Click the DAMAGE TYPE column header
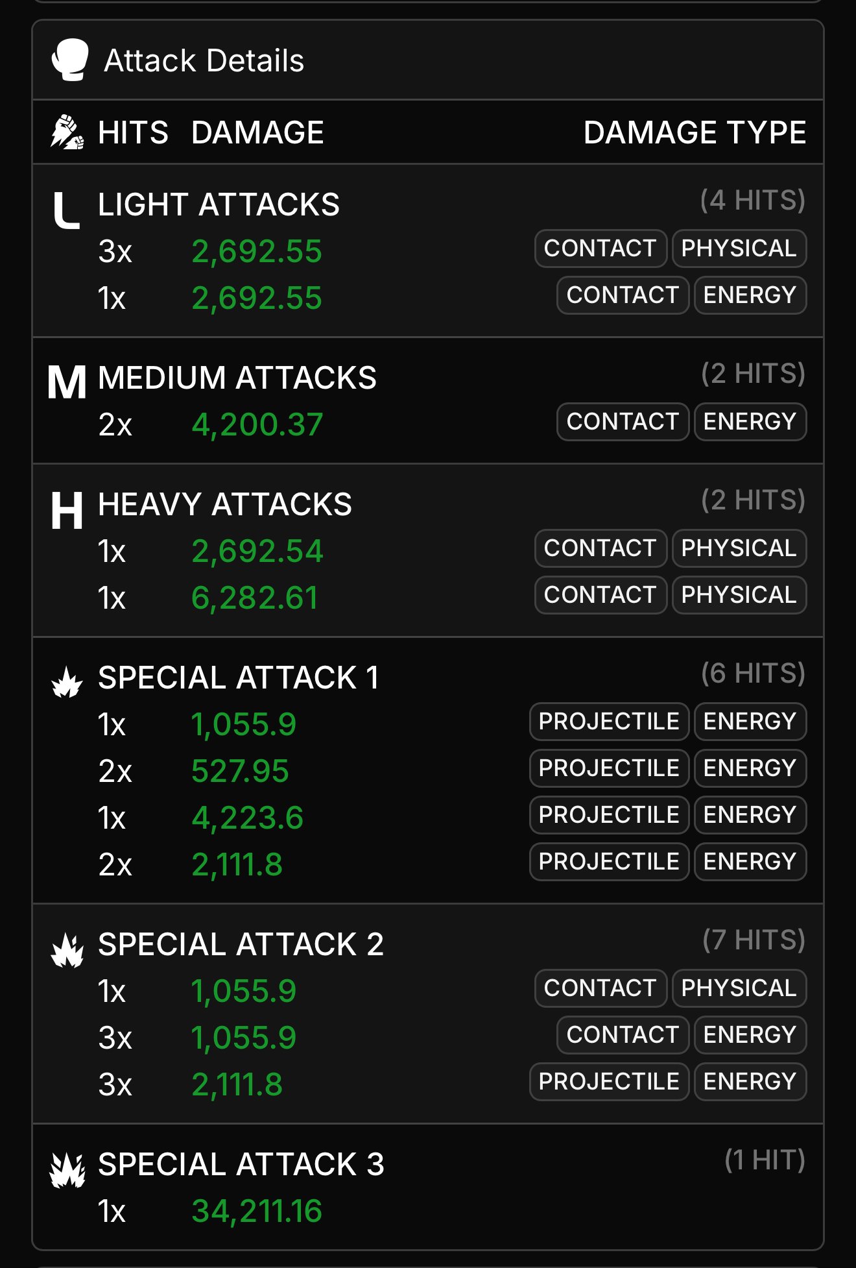The height and width of the screenshot is (1268, 856). point(695,132)
